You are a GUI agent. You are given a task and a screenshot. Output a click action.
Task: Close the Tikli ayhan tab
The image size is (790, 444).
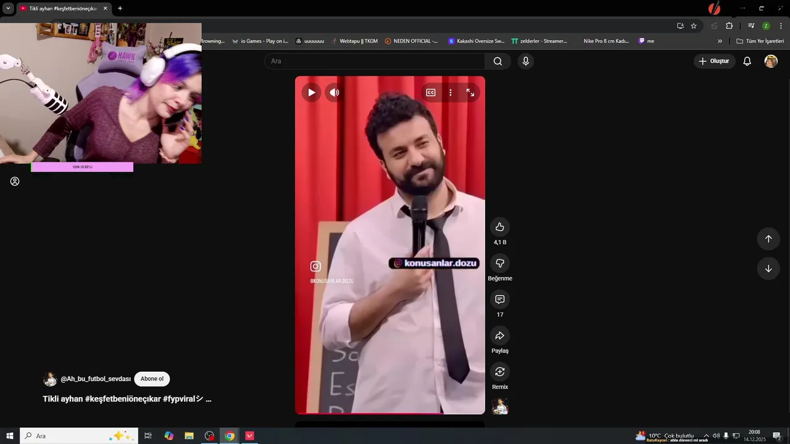pyautogui.click(x=105, y=9)
